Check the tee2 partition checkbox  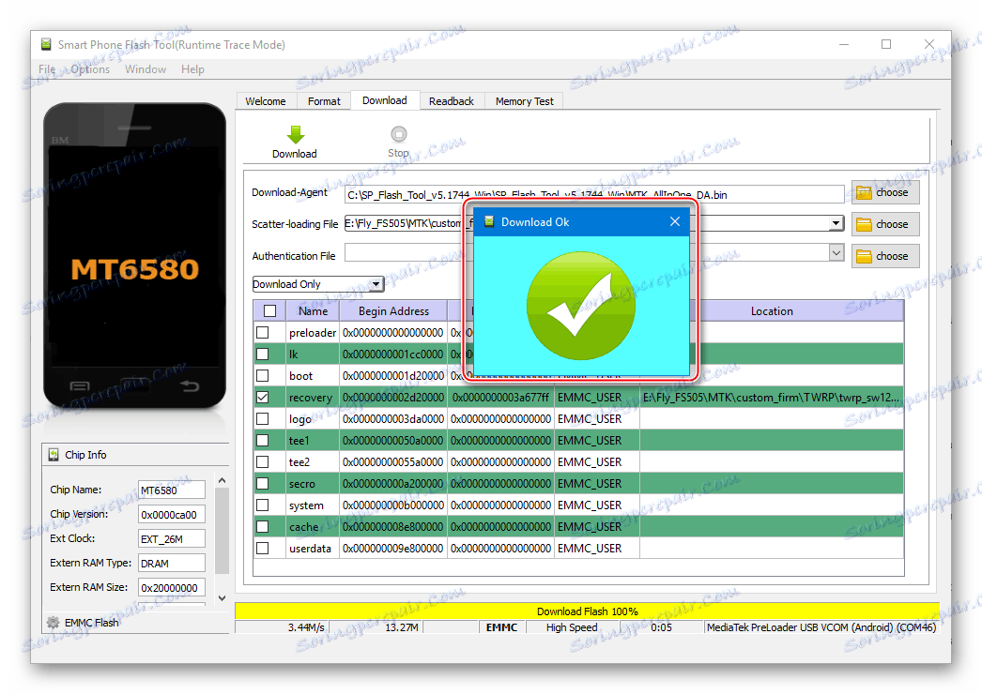click(263, 461)
